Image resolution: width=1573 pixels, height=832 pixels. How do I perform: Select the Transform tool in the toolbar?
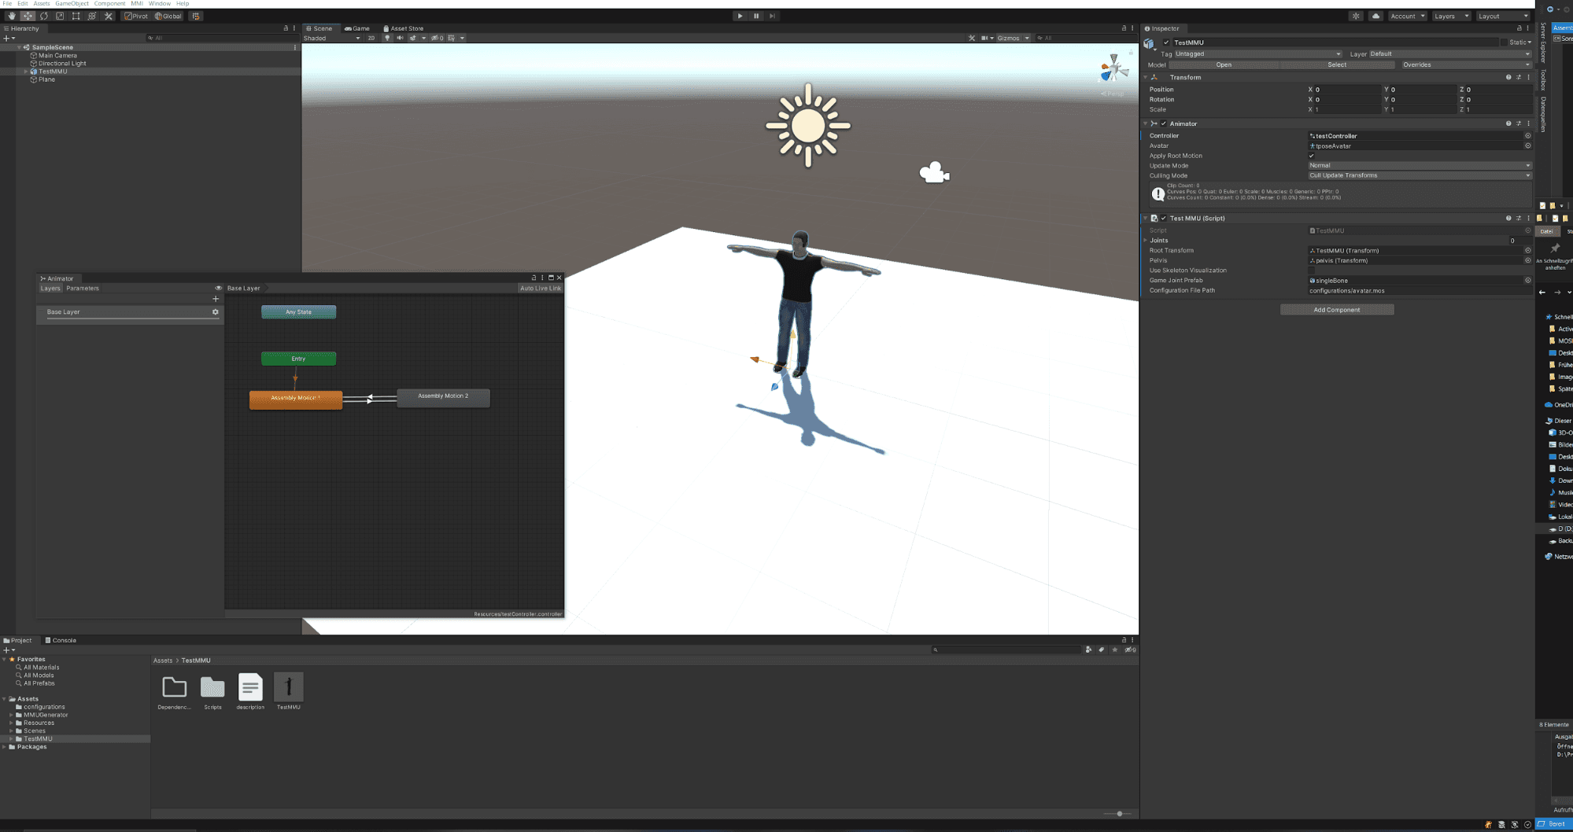pos(92,16)
